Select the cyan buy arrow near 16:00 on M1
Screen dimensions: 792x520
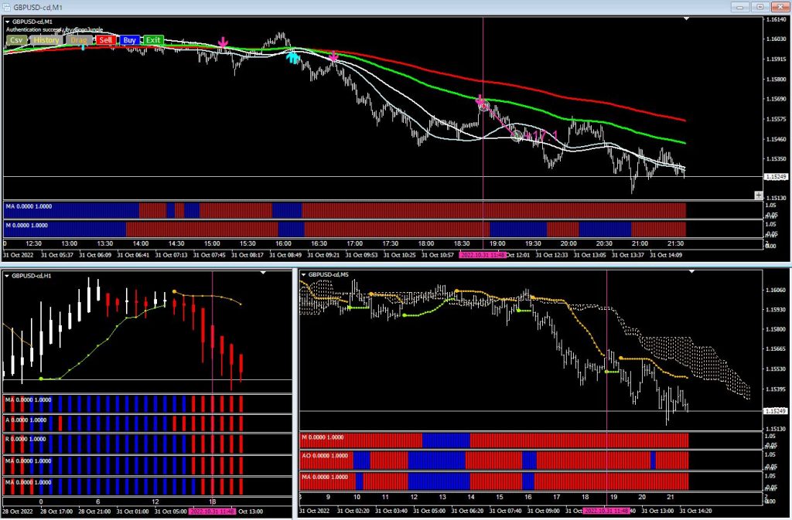(x=292, y=57)
